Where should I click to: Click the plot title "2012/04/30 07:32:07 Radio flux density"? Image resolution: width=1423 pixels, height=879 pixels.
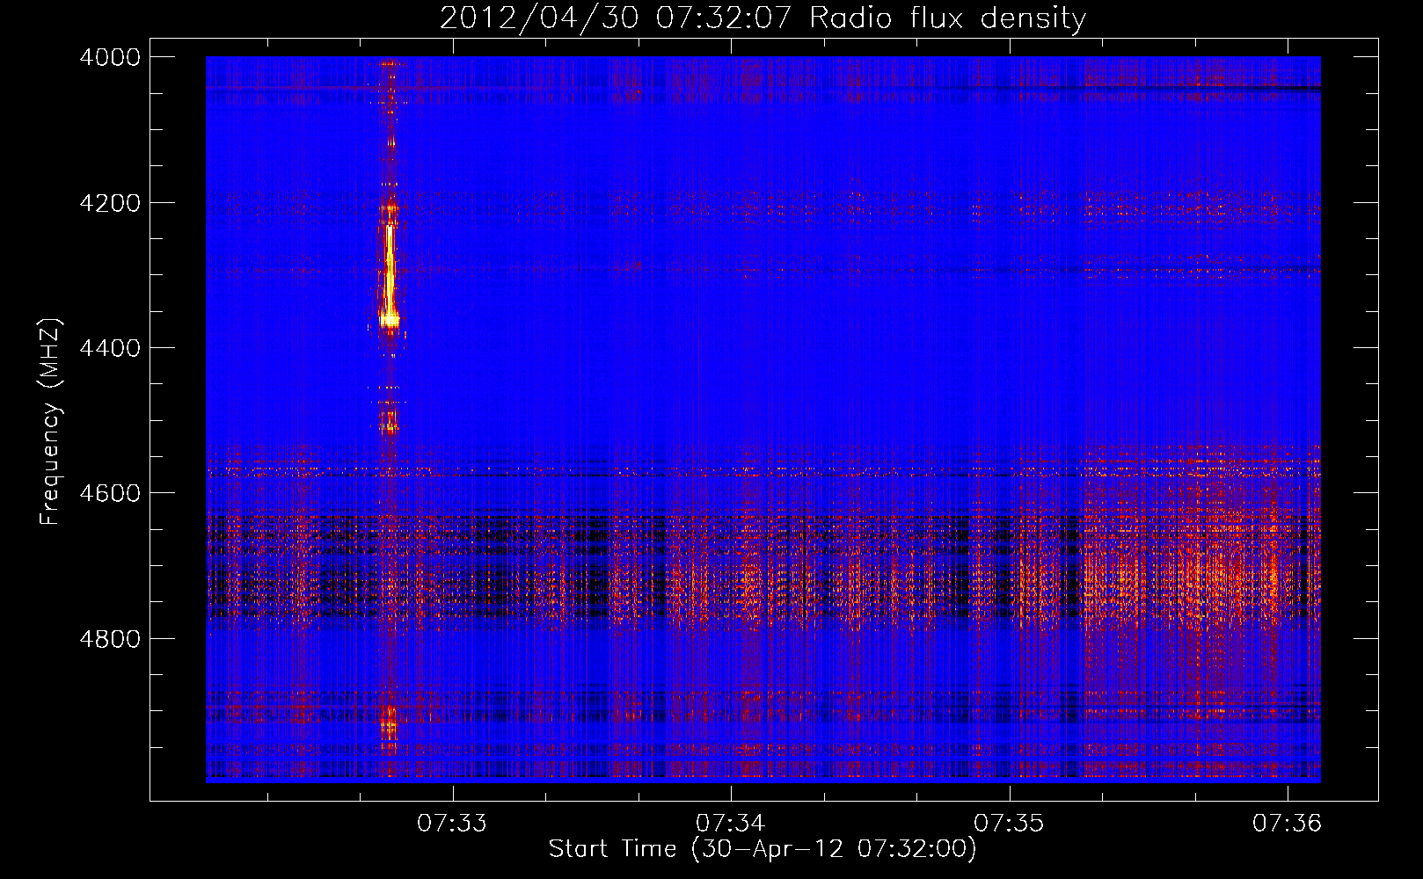[763, 18]
